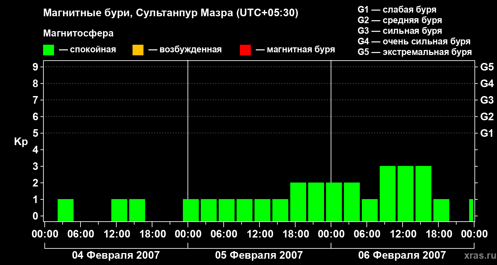This screenshot has width=497, height=265.
Task: Click the Kp 2 bar near 03:00, 06 Февраля
Action: pos(352,202)
